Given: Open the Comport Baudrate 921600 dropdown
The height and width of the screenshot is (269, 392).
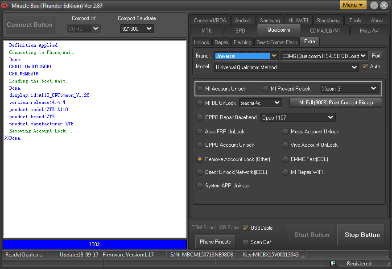Looking at the screenshot, I should pyautogui.click(x=137, y=29).
